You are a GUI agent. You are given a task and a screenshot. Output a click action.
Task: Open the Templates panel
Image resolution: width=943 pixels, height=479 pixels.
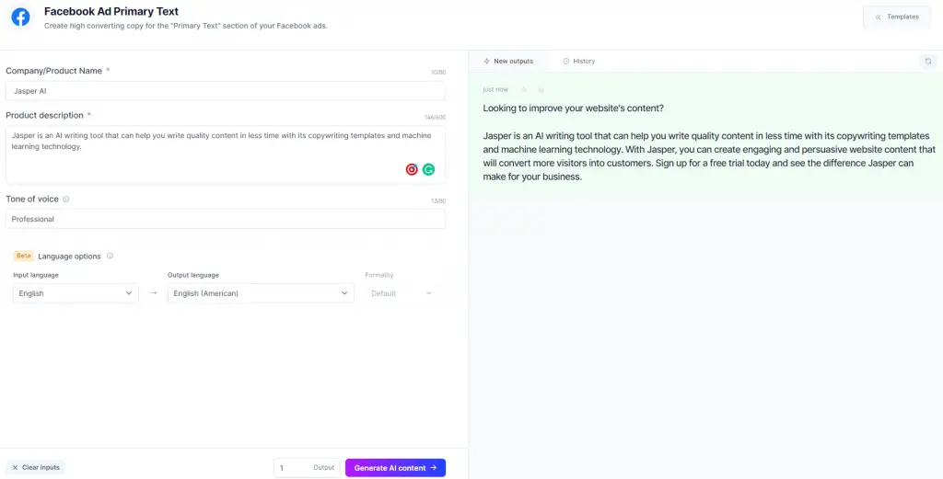[897, 17]
